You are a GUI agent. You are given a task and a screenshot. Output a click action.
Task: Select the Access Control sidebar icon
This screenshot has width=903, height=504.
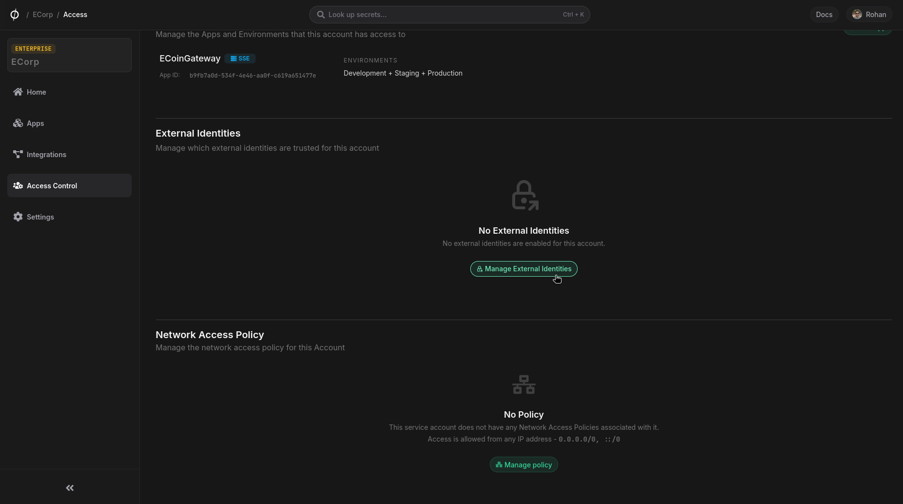tap(18, 185)
